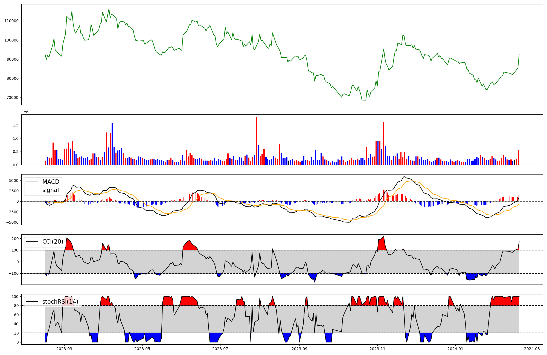The image size is (547, 355).
Task: Click the 110000 price axis label
Action: pyautogui.click(x=11, y=21)
